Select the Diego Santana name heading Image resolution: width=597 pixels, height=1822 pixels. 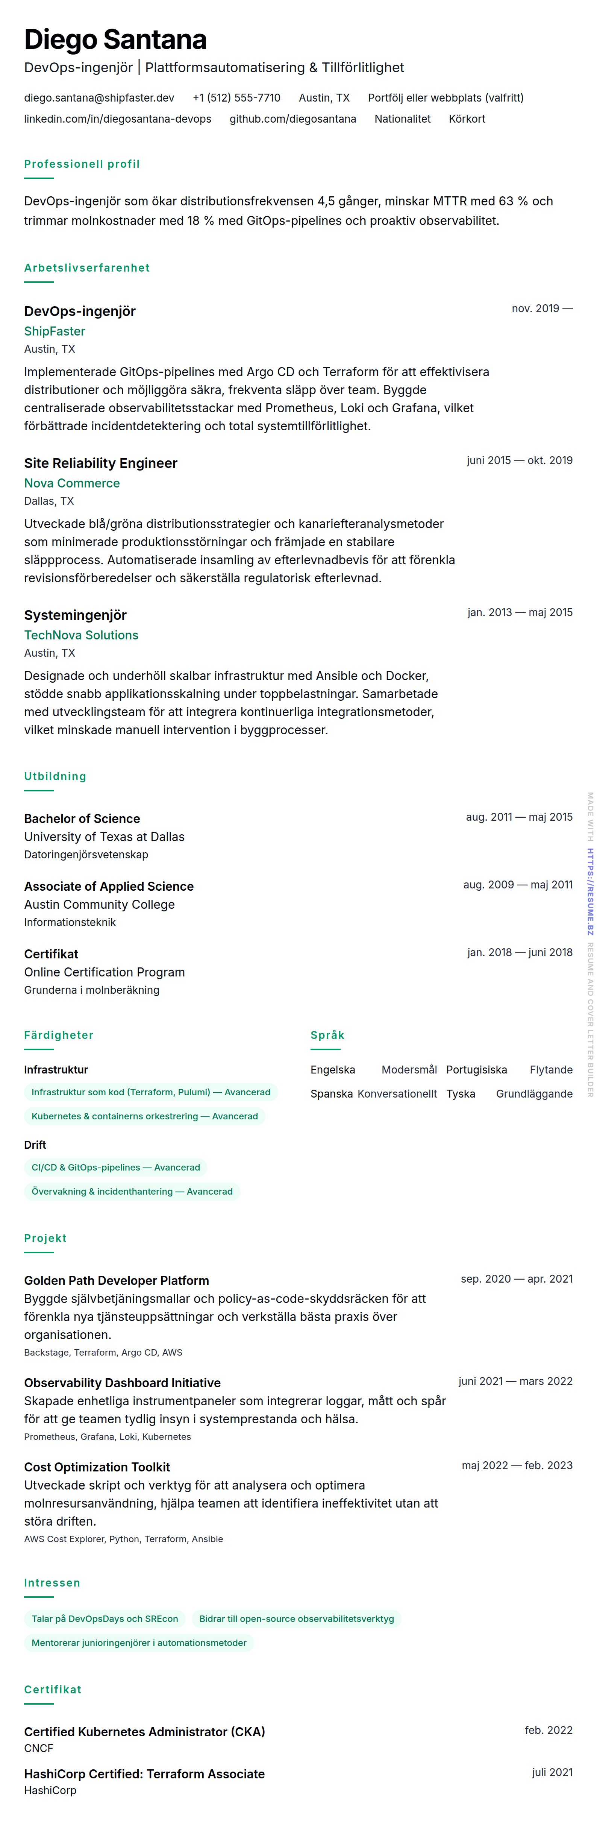[x=115, y=39]
